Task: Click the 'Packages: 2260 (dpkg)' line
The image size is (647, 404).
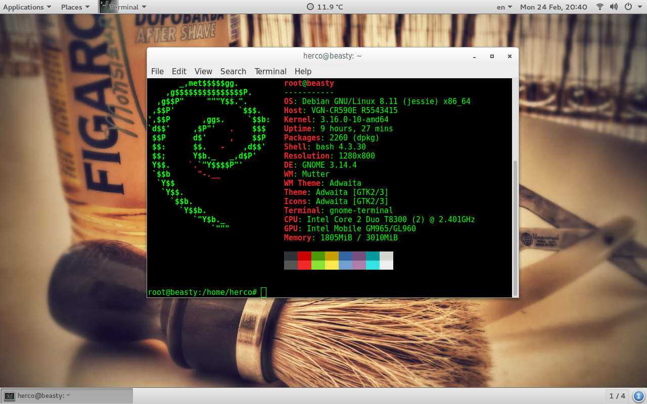Action: pyautogui.click(x=332, y=138)
